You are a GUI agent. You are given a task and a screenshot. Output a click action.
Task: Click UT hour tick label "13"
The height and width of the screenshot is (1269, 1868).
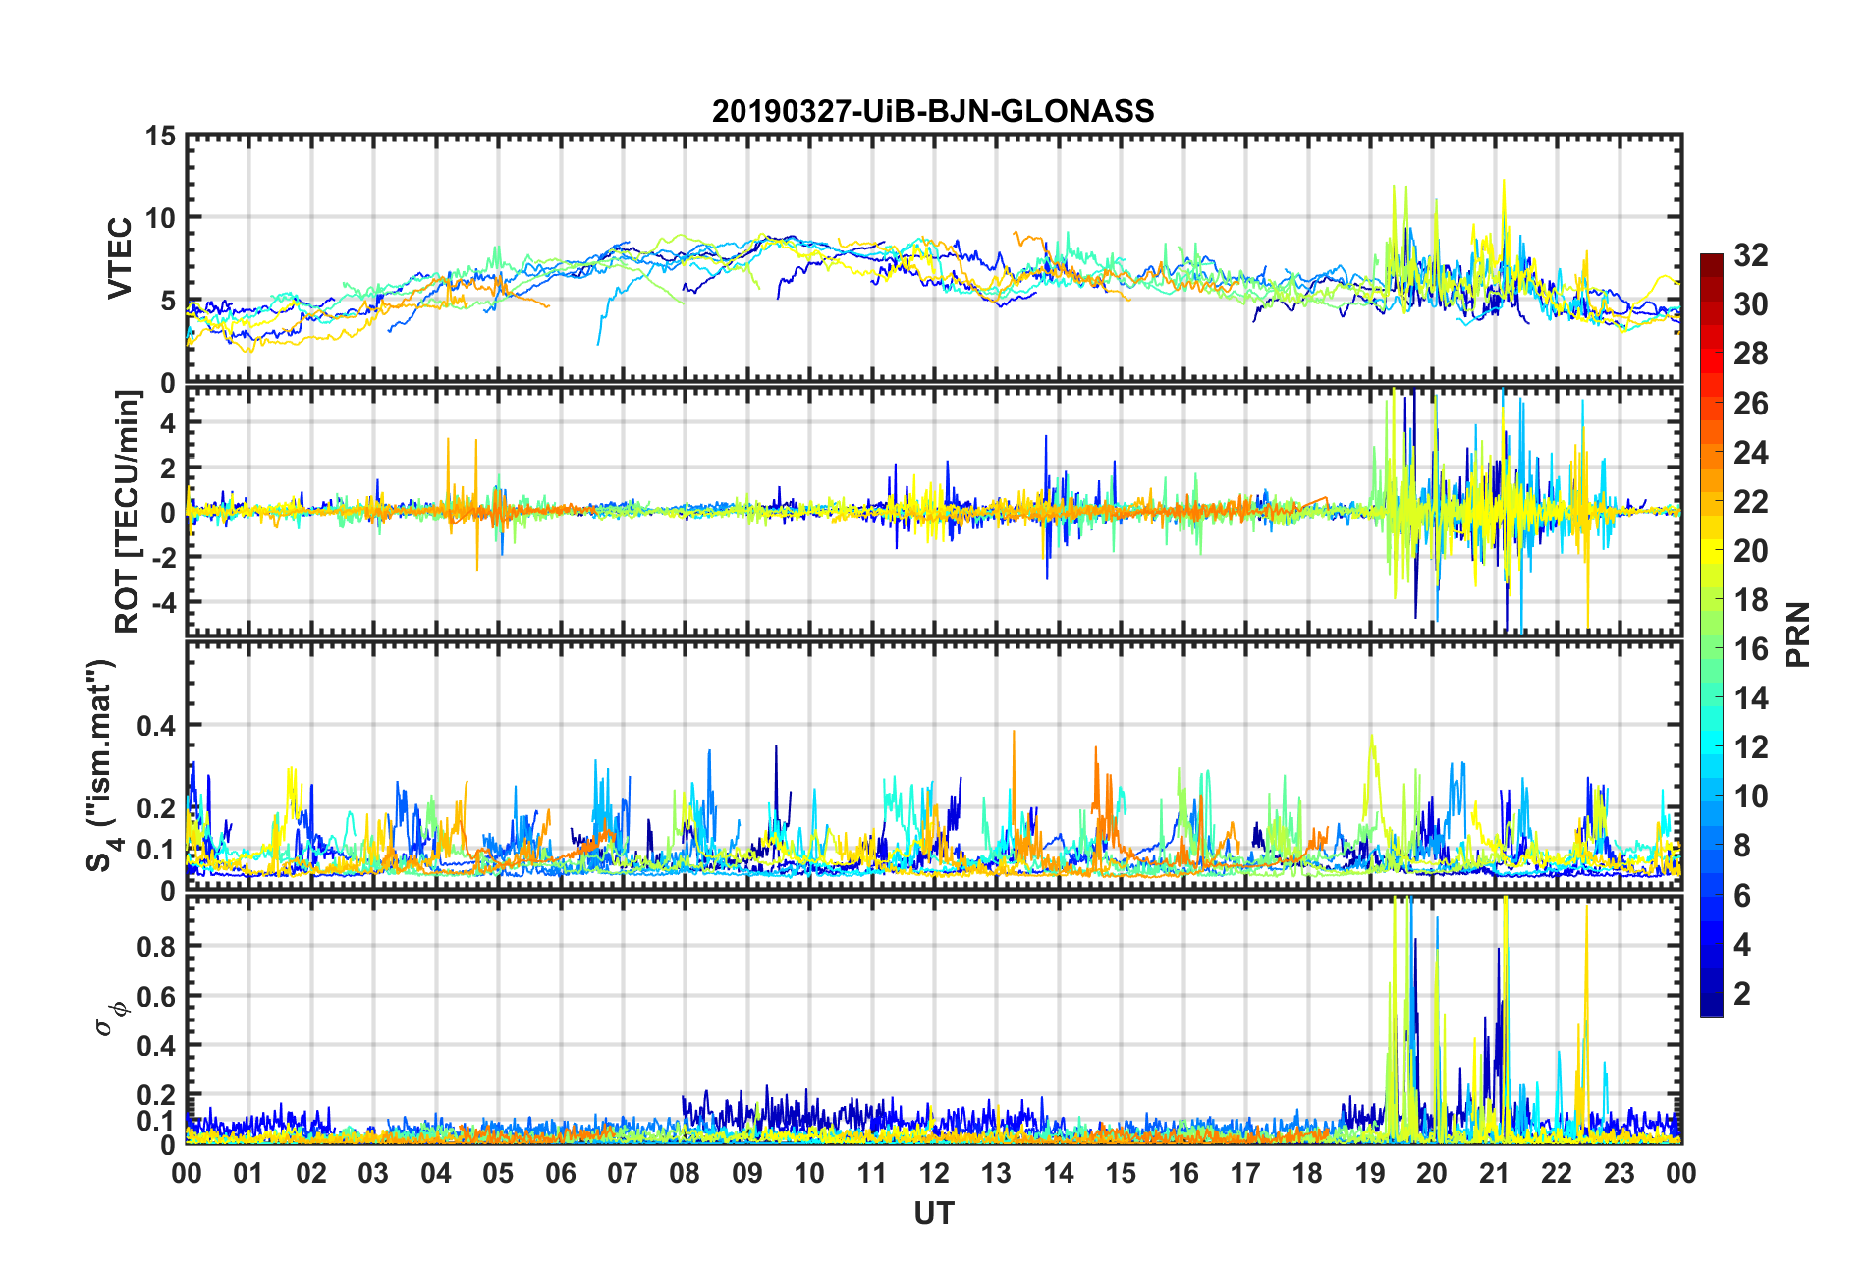point(996,1173)
